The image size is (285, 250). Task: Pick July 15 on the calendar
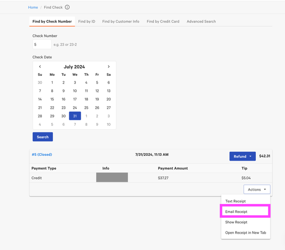pos(52,99)
